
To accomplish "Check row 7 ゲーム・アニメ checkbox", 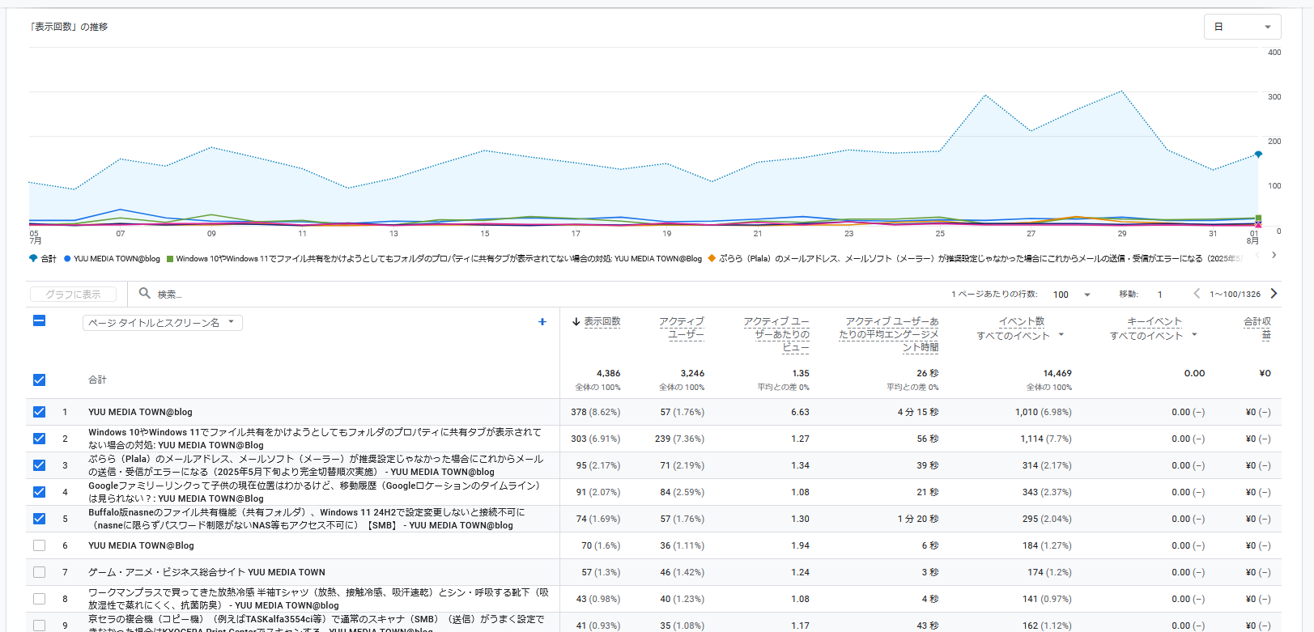I will pyautogui.click(x=39, y=572).
